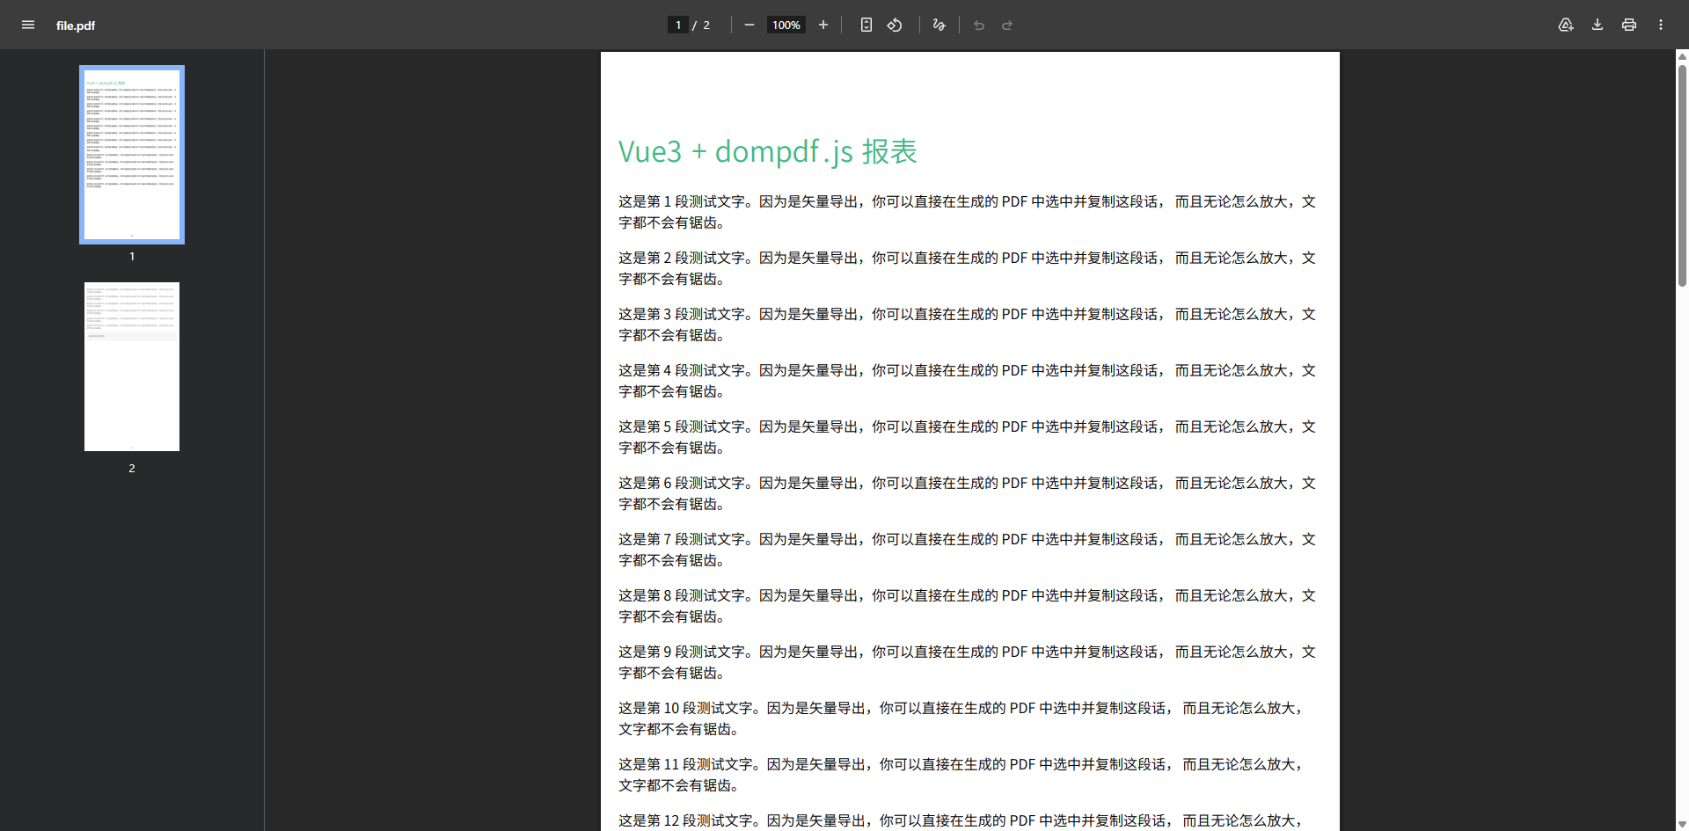Image resolution: width=1689 pixels, height=831 pixels.
Task: Click the page number input field
Action: click(678, 25)
